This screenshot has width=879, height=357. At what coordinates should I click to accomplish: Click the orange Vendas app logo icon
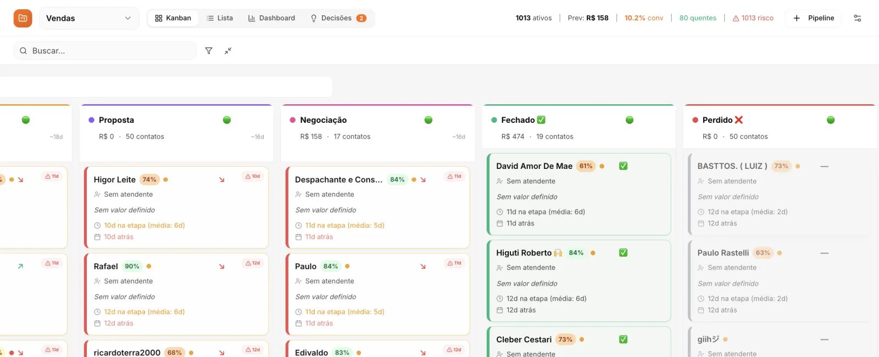(23, 18)
